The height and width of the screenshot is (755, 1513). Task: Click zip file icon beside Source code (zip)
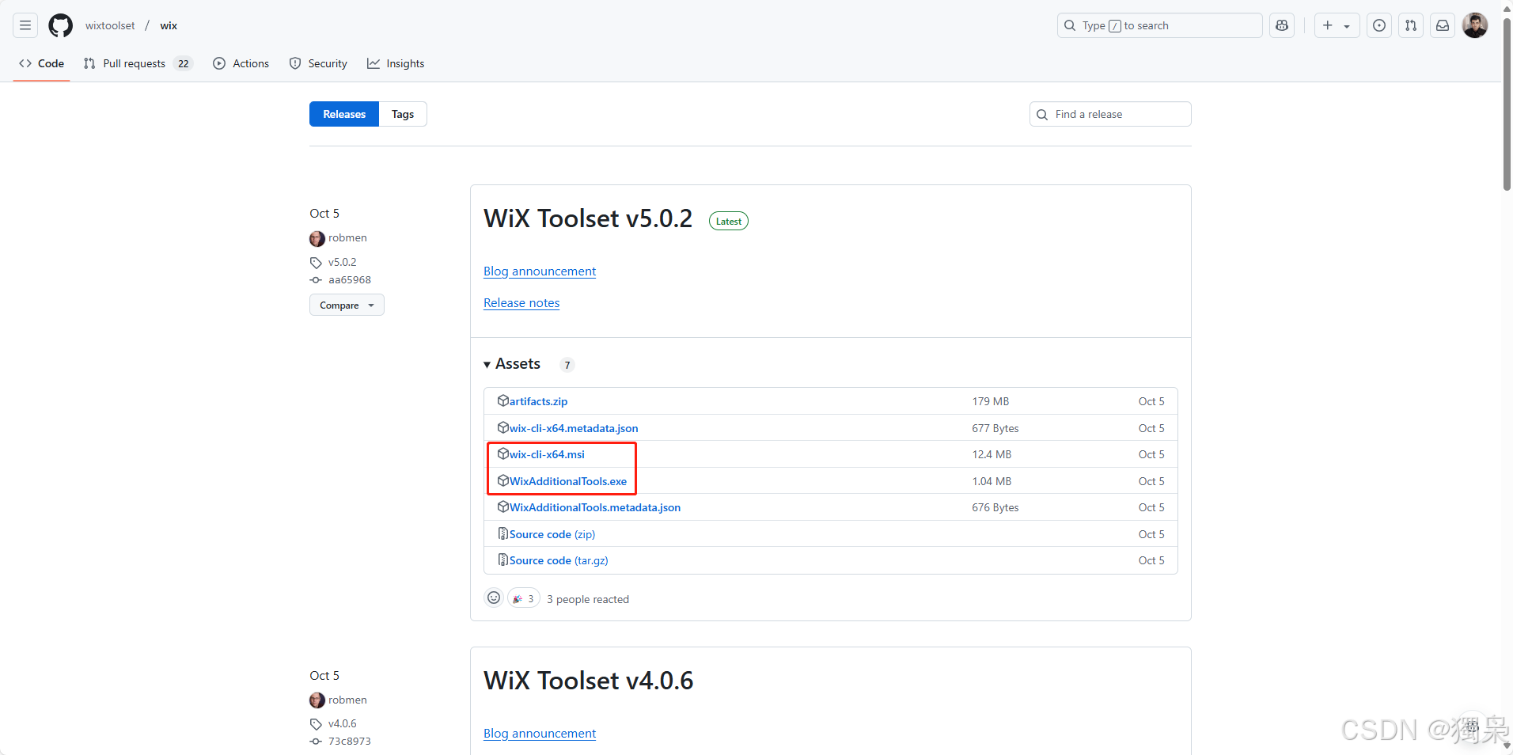click(x=502, y=533)
